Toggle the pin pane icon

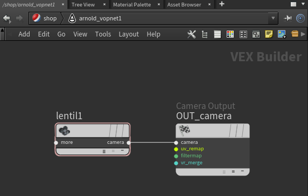(288, 18)
